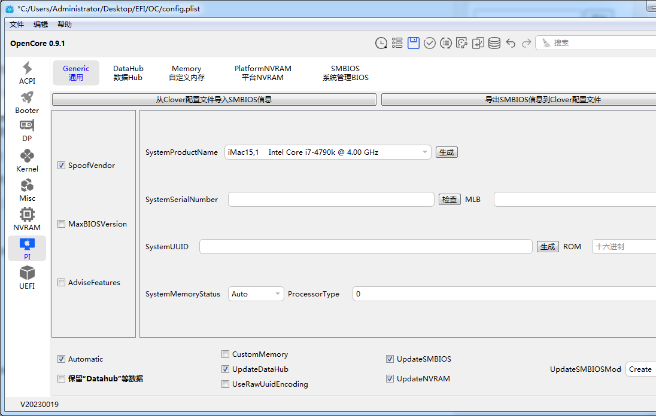Toggle the UpdateSMBIOS checkbox
This screenshot has height=416, width=656.
coord(391,359)
